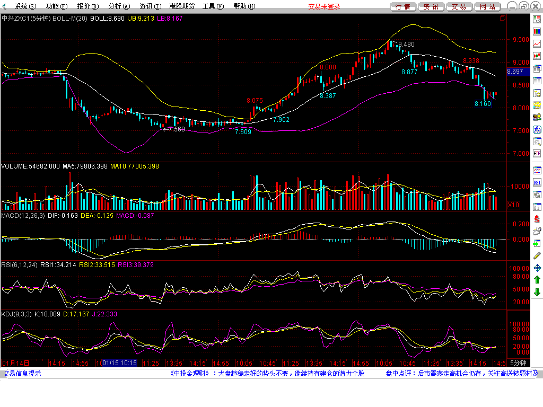Click the VOLUME:54682.000 label
Screen dimensions: 543x407
30,166
